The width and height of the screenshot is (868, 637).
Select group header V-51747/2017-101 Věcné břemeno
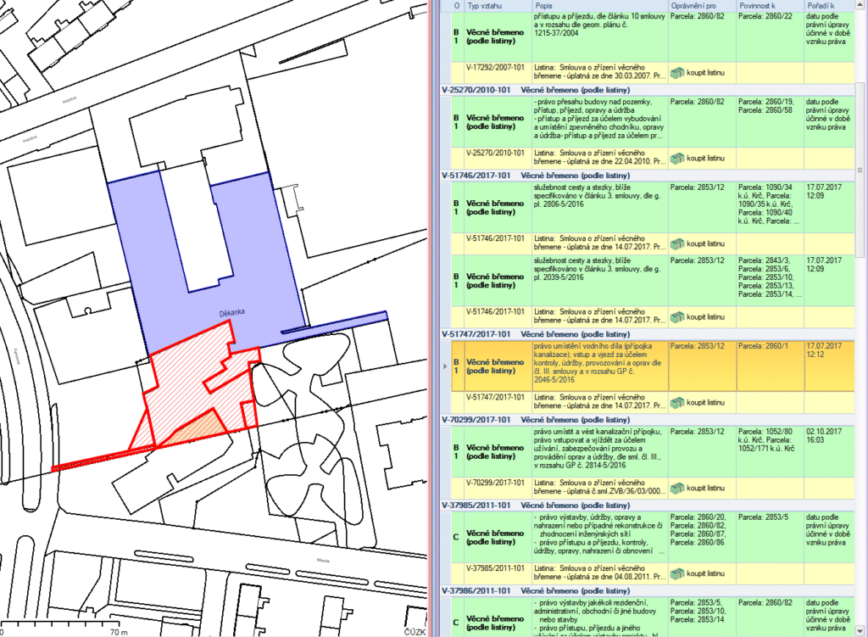click(648, 334)
